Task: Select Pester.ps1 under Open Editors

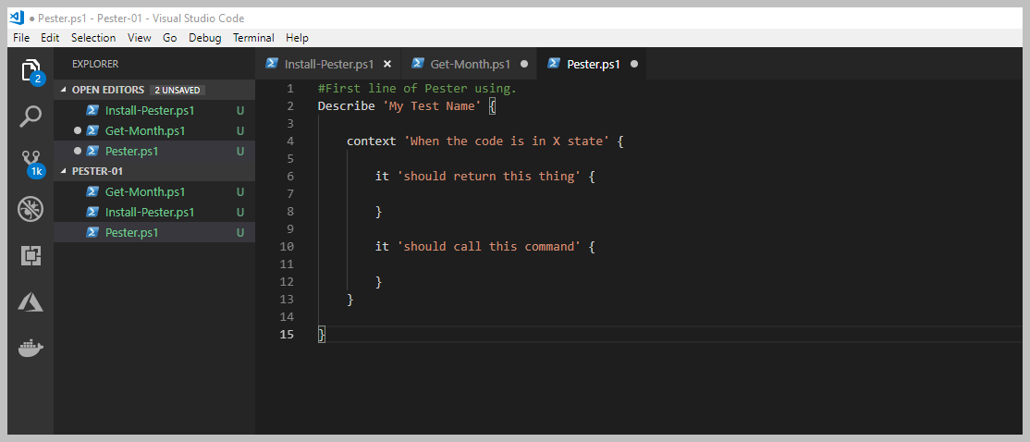Action: coord(154,151)
